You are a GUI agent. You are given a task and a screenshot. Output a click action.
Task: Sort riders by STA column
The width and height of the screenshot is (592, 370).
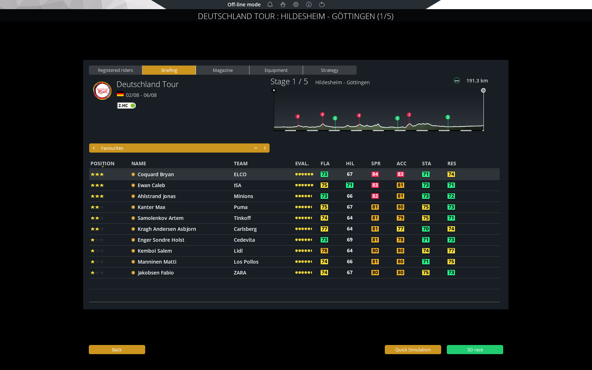(427, 164)
